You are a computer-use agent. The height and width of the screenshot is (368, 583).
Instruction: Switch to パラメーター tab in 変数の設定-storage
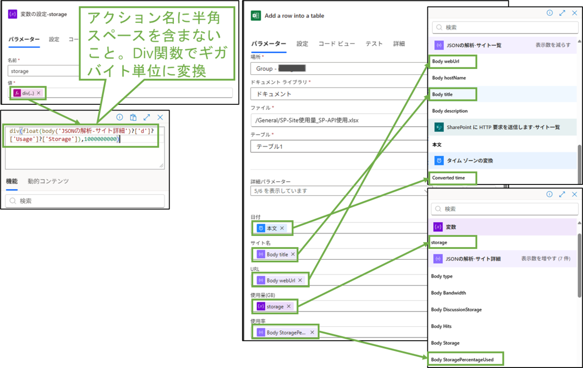coord(24,39)
